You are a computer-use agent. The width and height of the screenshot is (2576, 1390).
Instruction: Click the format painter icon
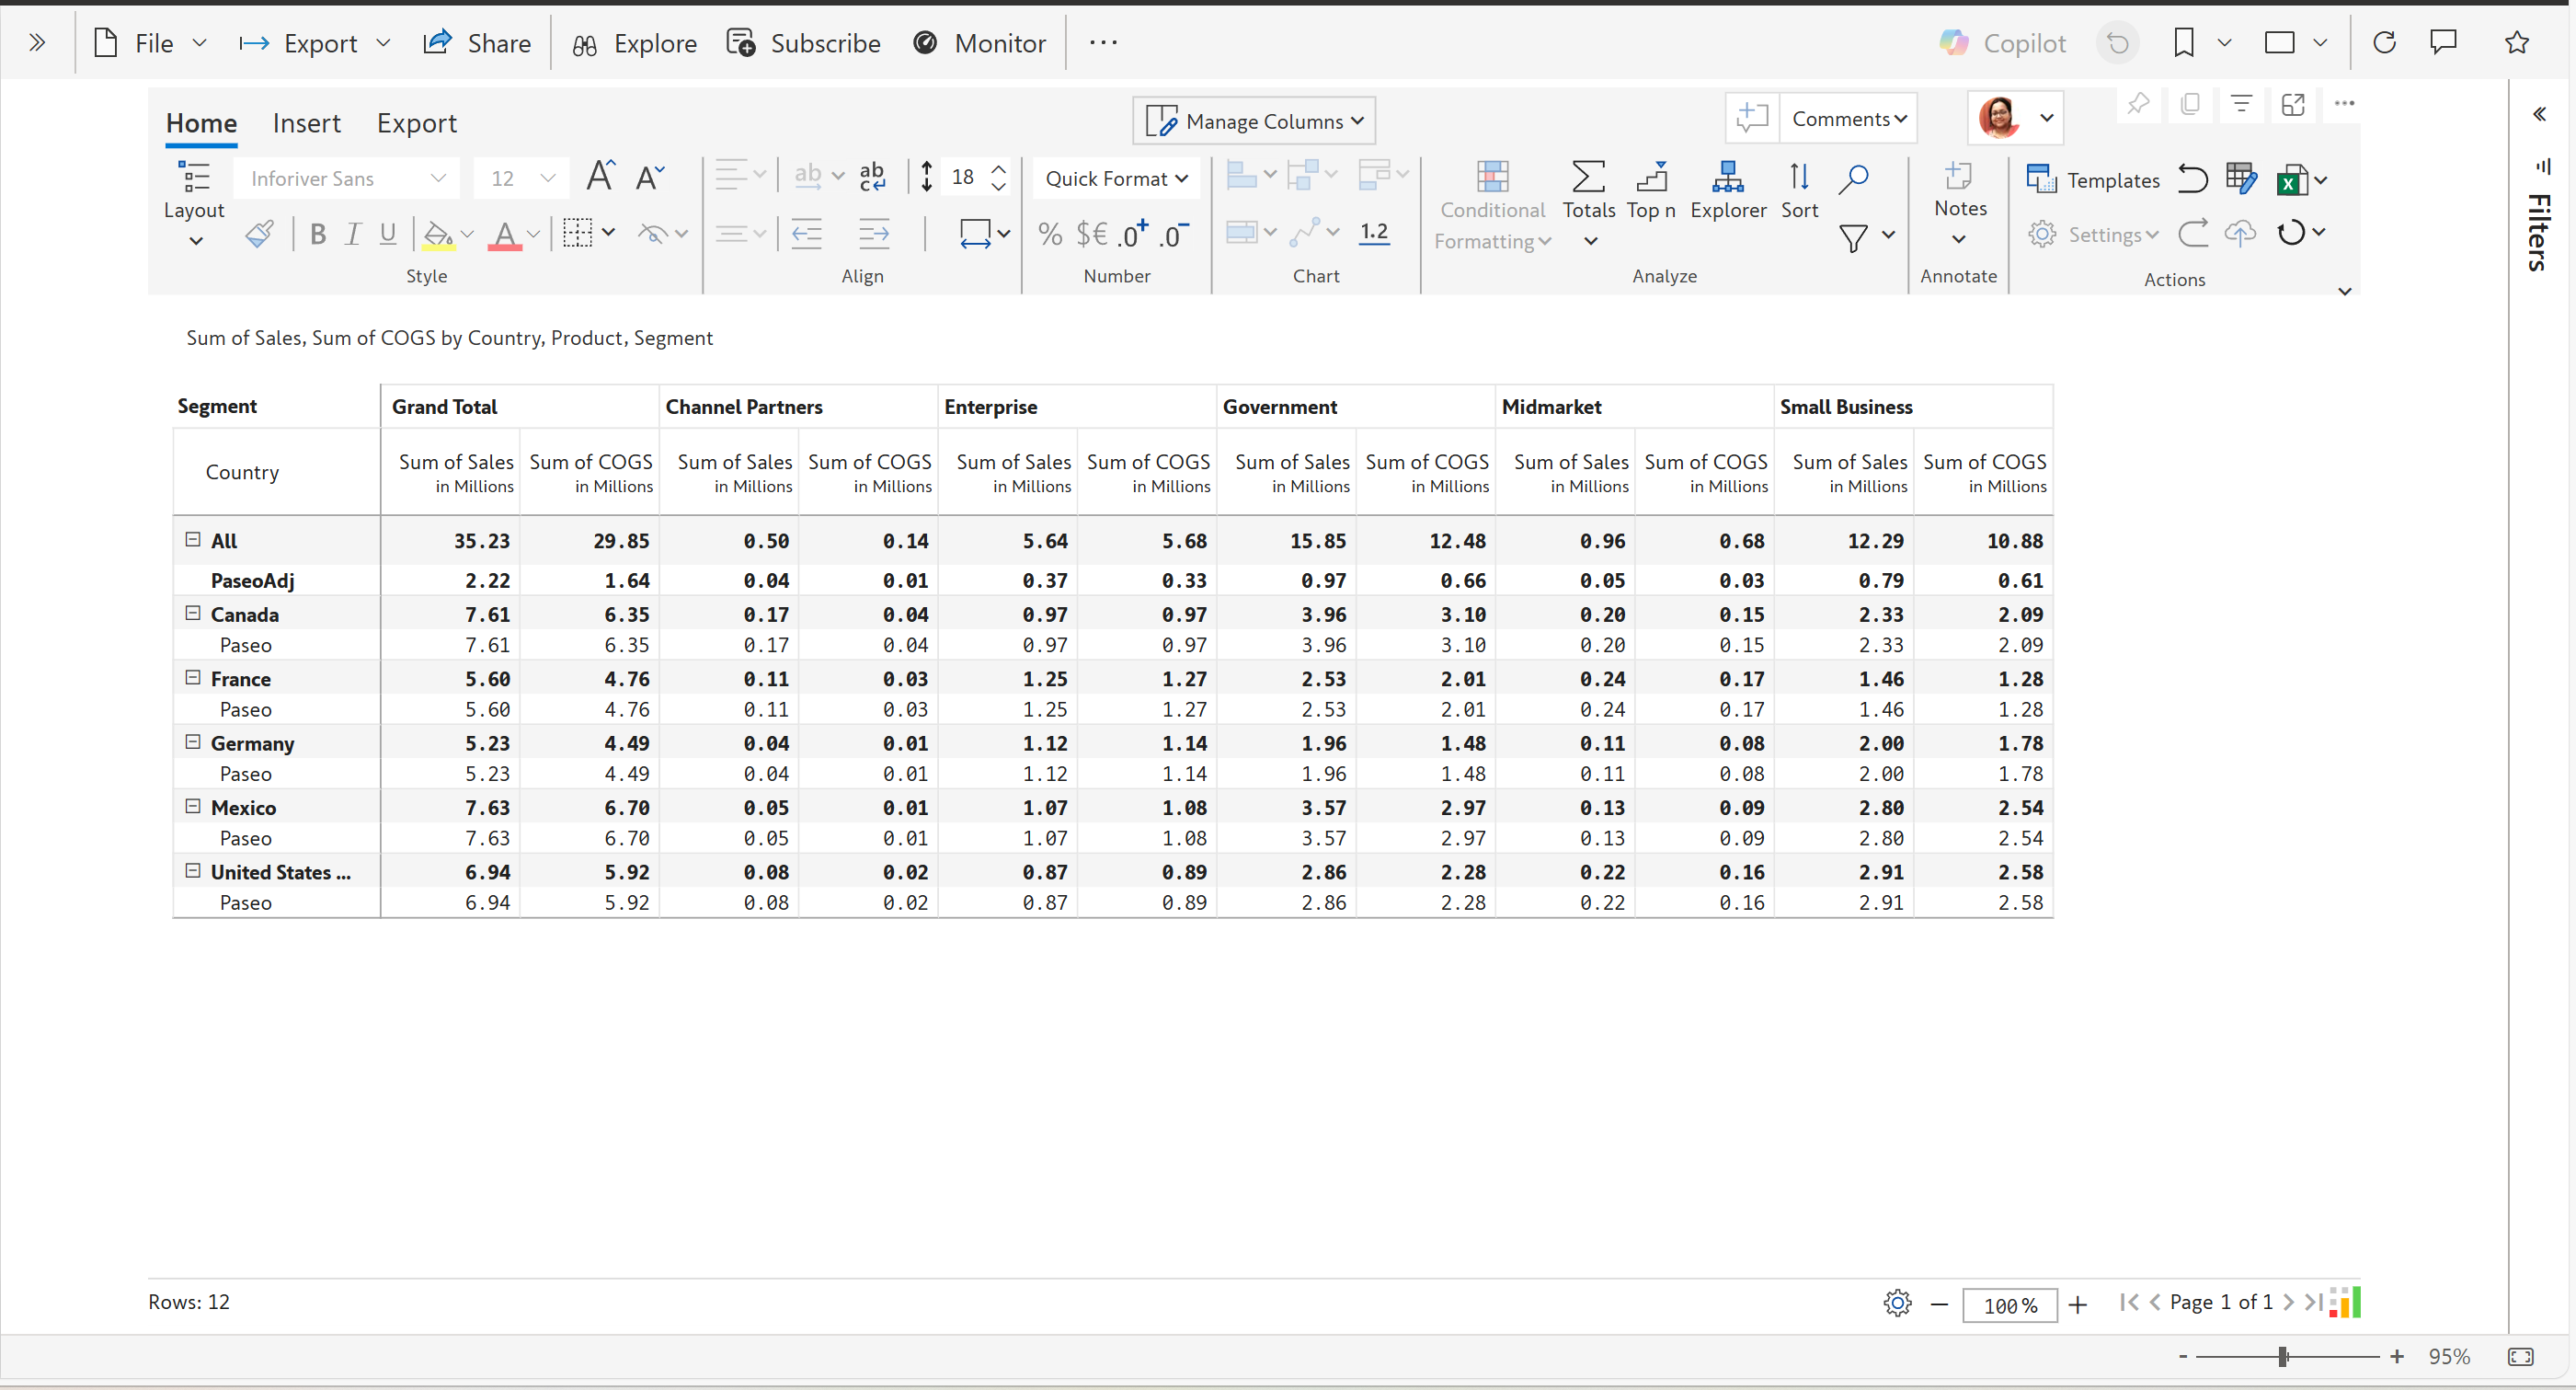(259, 234)
